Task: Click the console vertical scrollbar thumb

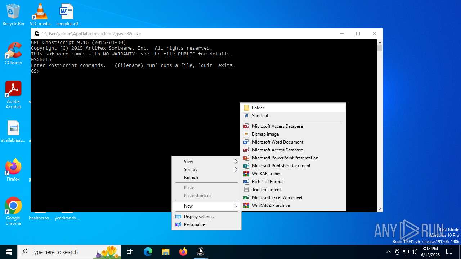Action: click(380, 49)
